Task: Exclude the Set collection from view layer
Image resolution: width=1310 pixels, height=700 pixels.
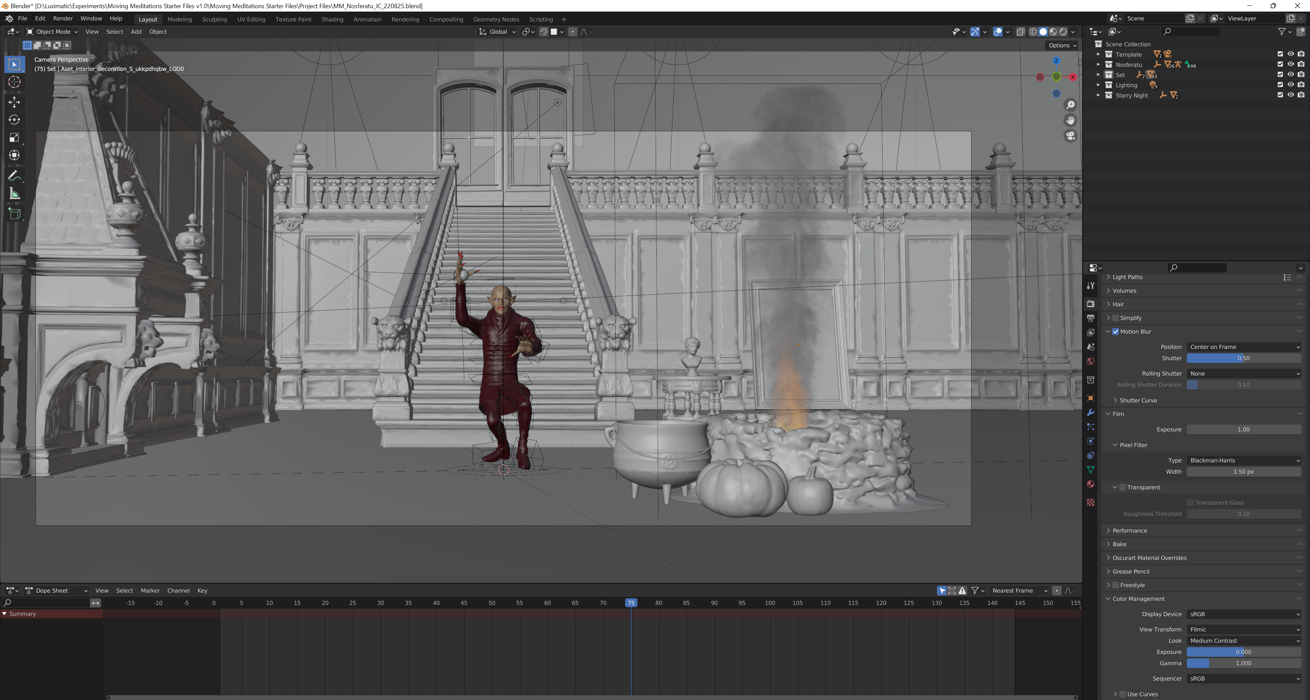Action: (x=1280, y=75)
